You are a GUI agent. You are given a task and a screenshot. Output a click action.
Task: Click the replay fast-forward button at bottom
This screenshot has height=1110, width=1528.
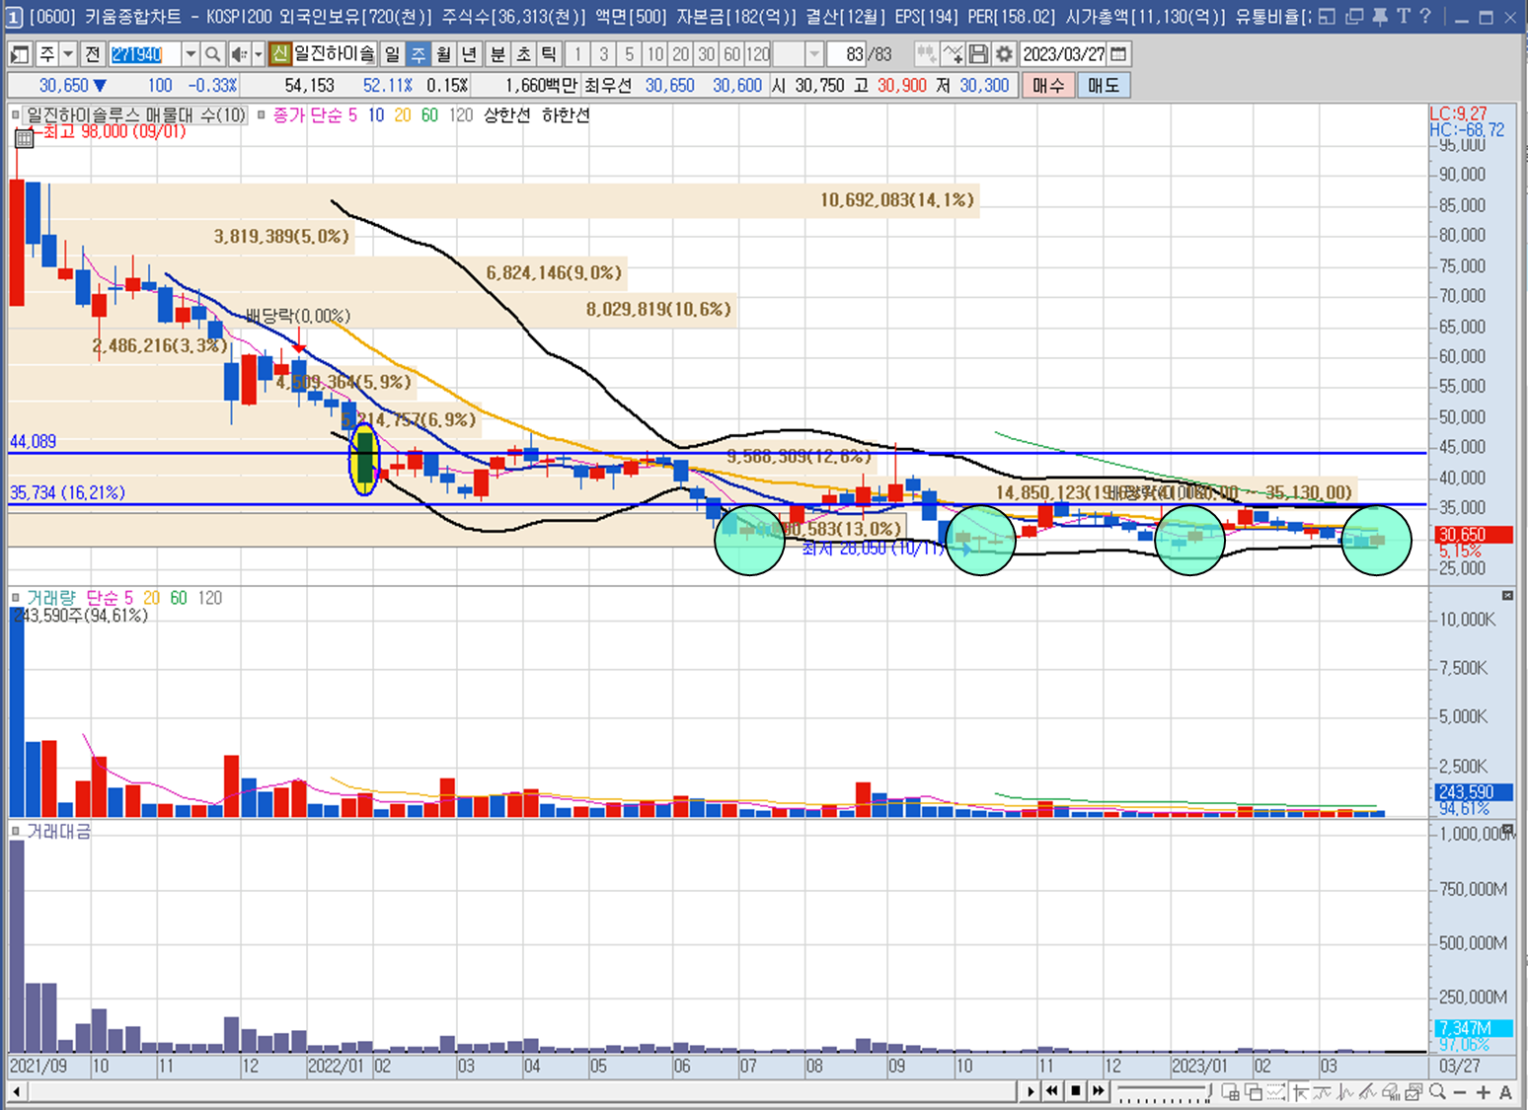(1098, 1091)
